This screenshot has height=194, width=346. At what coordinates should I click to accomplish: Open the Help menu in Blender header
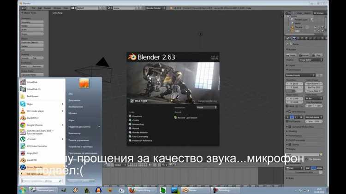pos(66,8)
